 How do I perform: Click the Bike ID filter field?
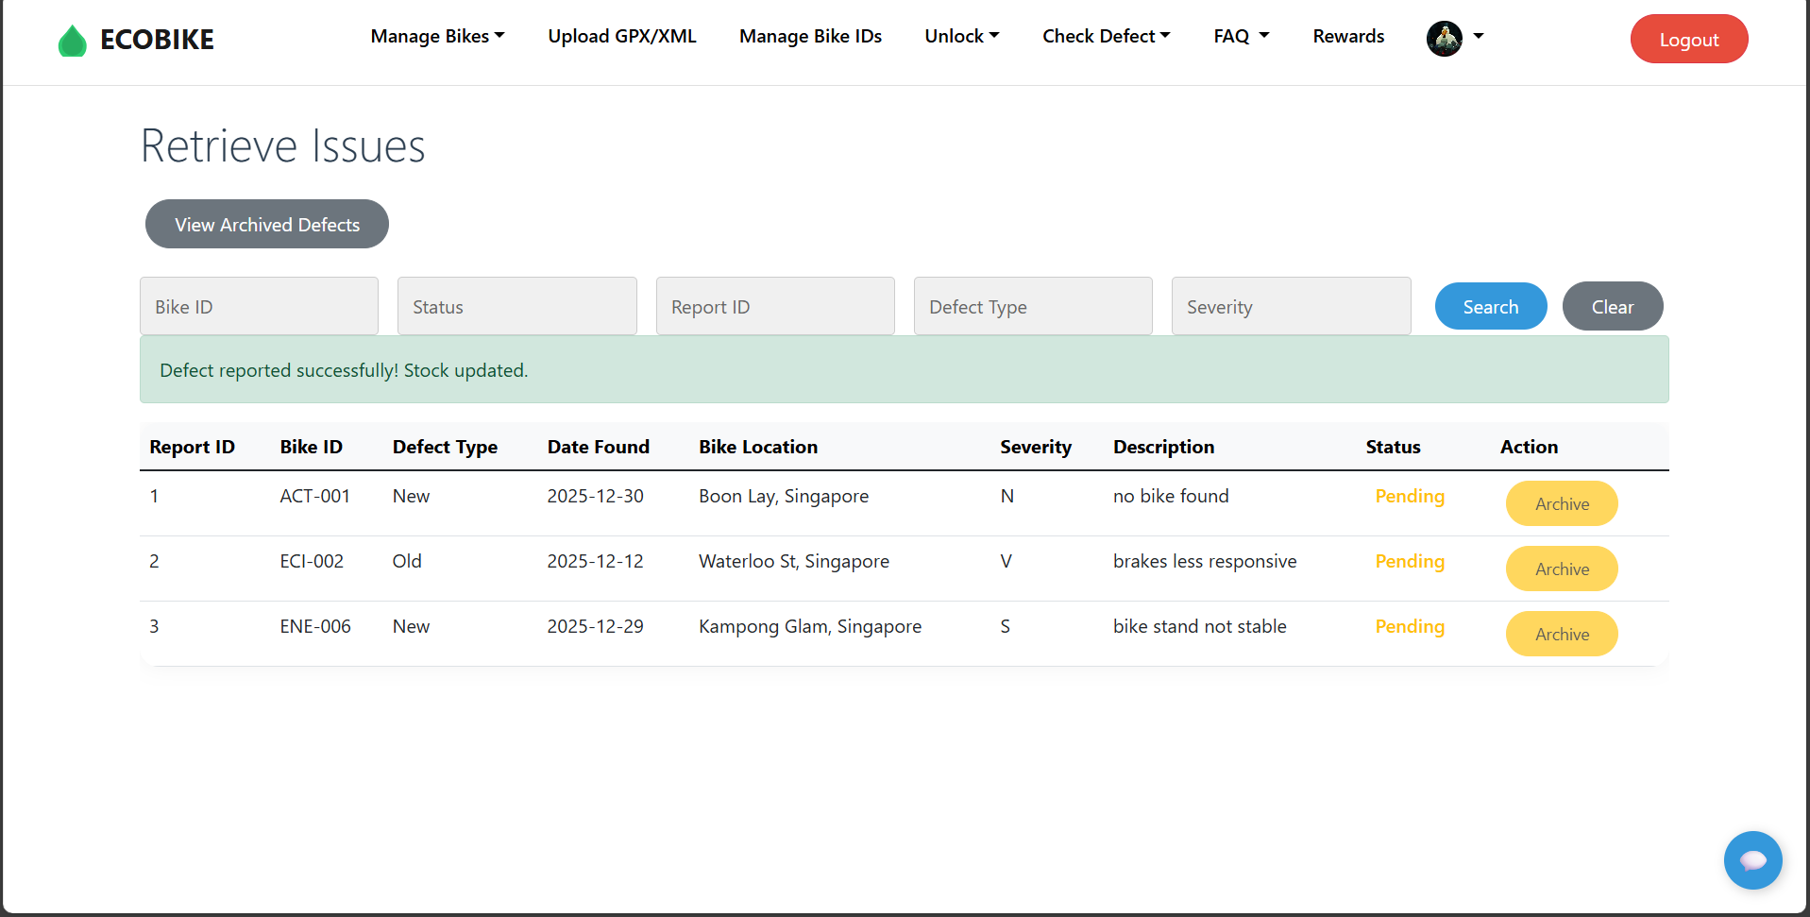259,306
